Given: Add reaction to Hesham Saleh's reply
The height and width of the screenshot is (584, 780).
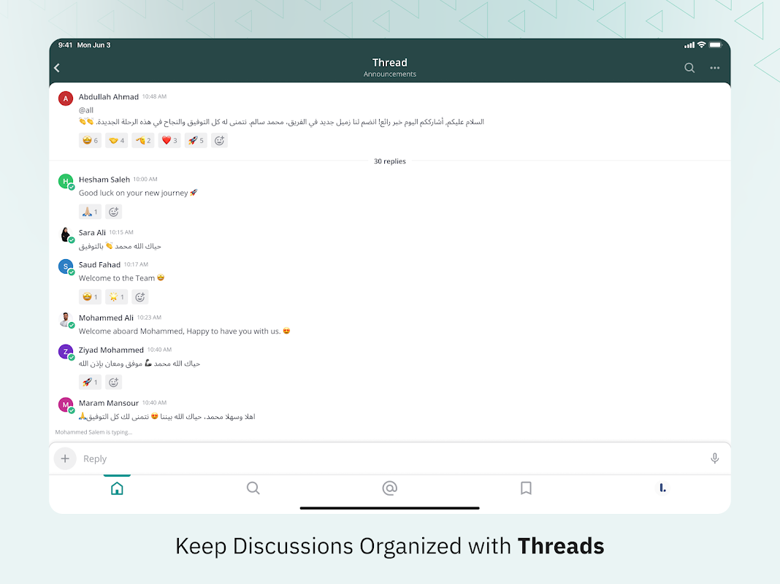Looking at the screenshot, I should pos(114,212).
